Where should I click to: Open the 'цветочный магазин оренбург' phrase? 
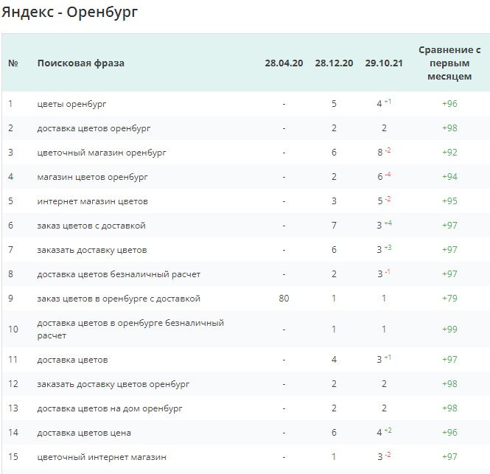102,153
